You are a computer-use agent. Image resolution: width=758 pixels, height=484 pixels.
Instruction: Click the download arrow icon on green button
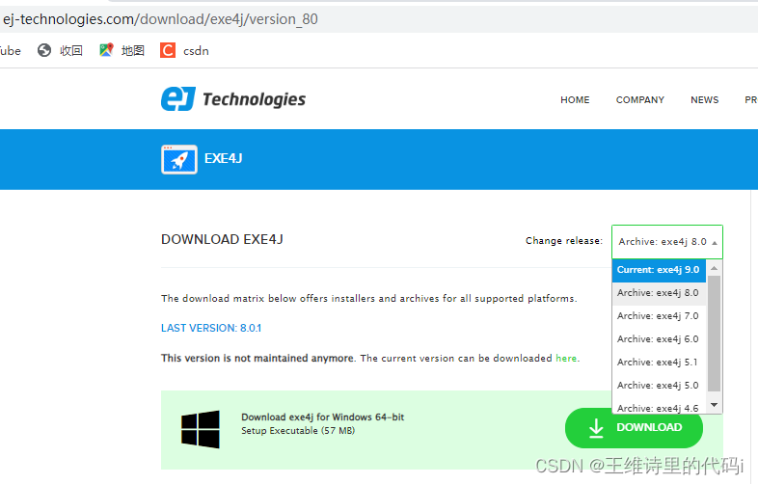(x=596, y=428)
